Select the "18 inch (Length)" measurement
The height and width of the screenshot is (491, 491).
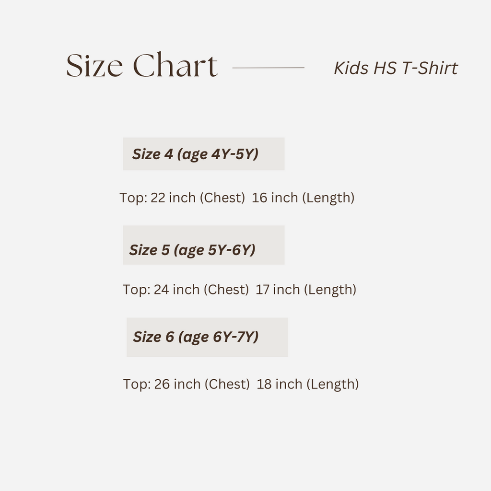click(308, 384)
